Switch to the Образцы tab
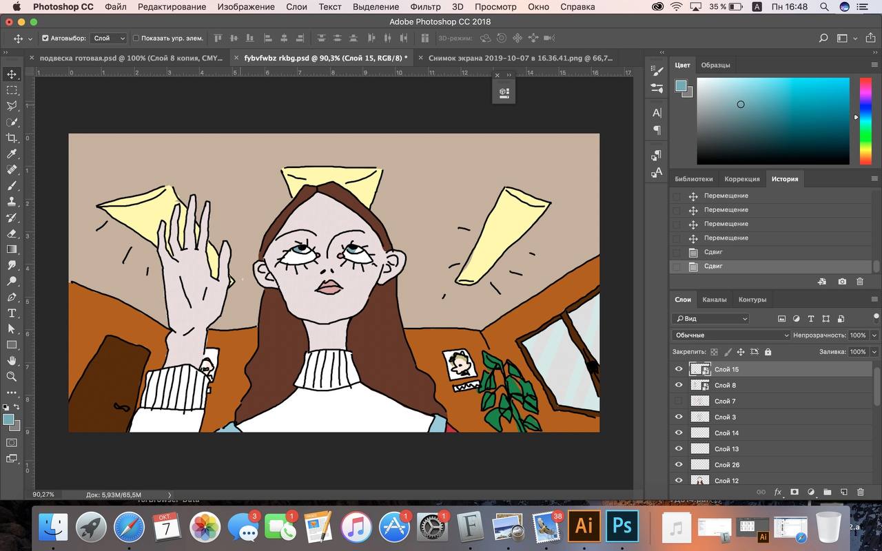The image size is (882, 551). [715, 65]
